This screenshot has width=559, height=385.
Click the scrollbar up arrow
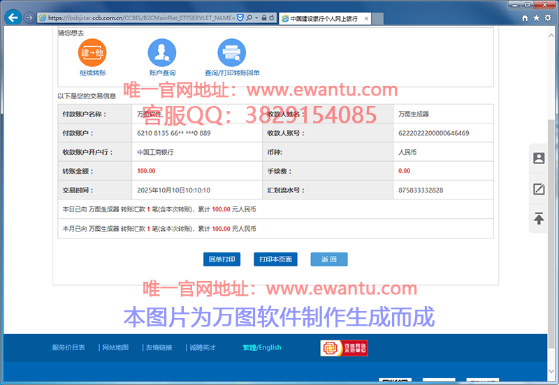tap(551, 36)
